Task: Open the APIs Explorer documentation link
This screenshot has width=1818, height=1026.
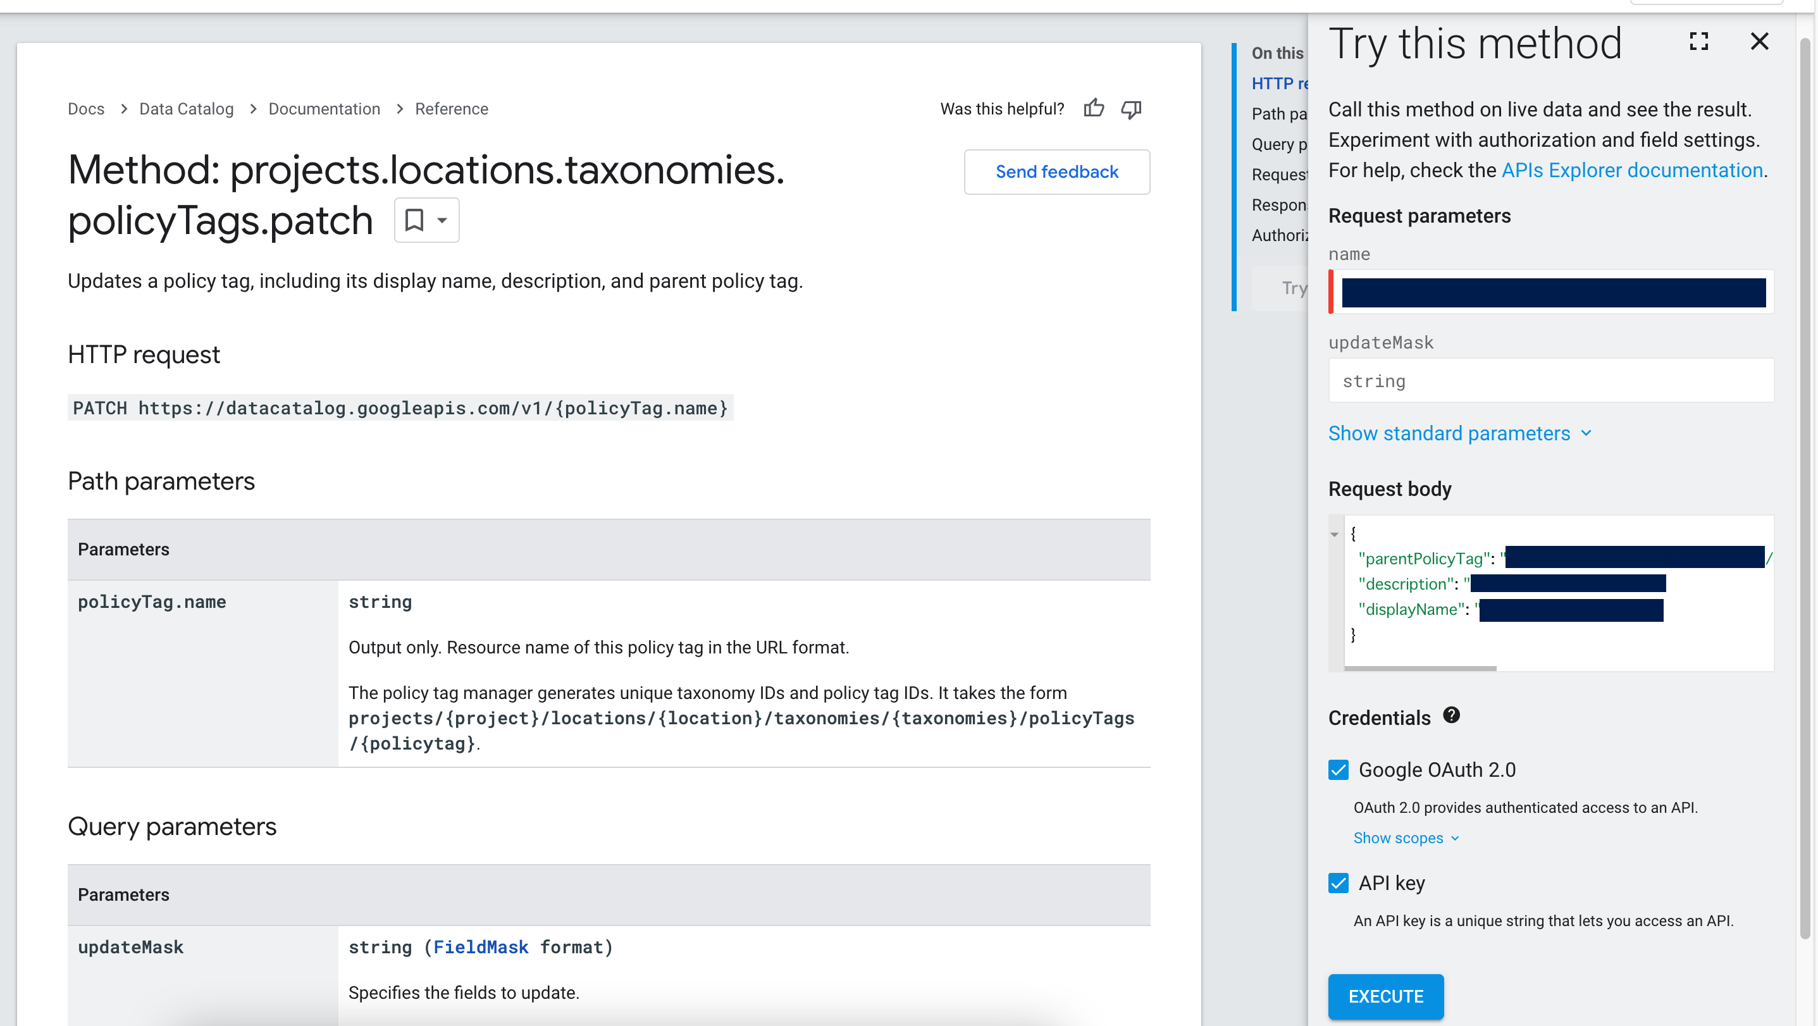Action: pos(1631,170)
